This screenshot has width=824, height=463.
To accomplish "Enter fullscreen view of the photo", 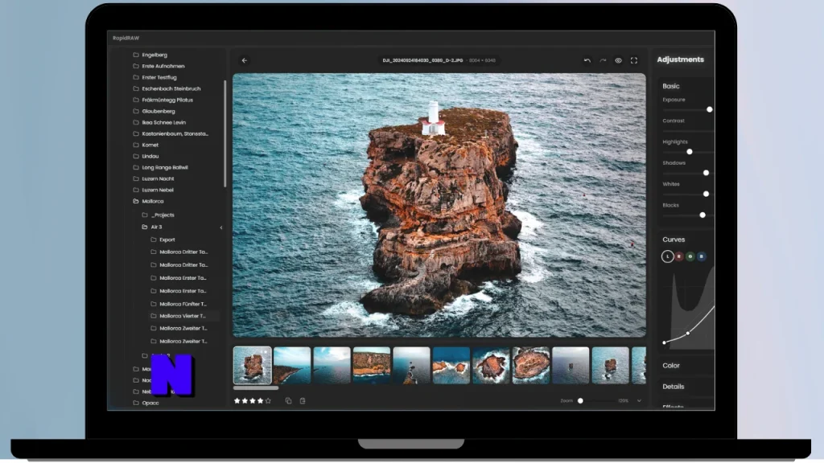I will click(x=634, y=60).
